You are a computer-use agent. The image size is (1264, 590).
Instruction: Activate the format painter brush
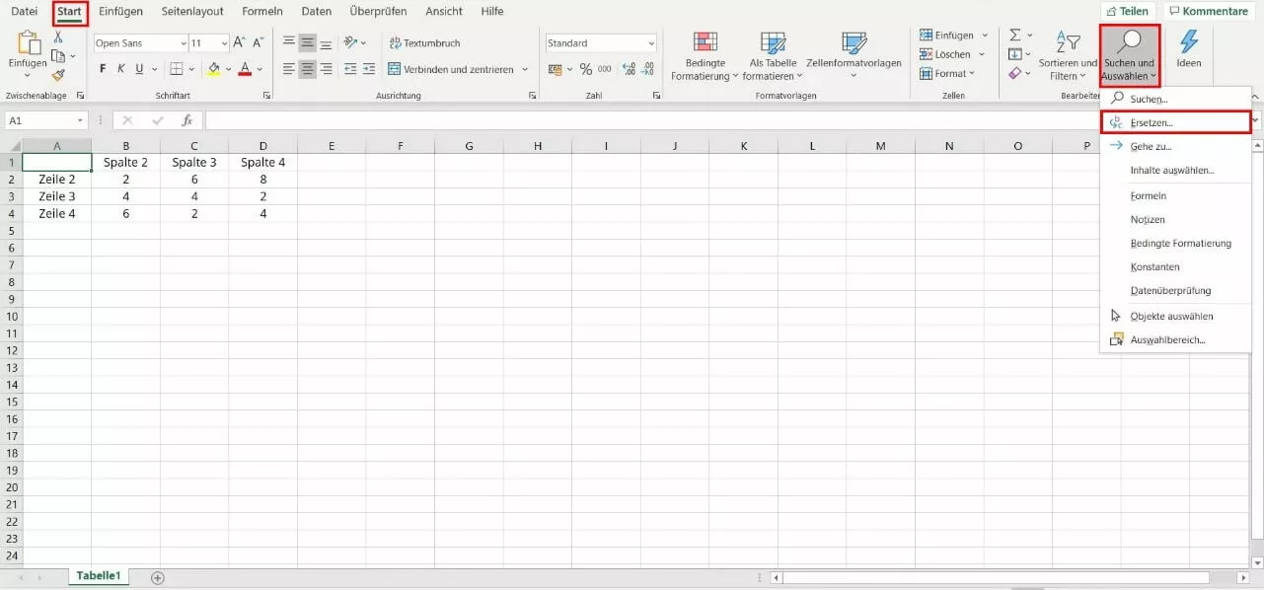(x=58, y=75)
